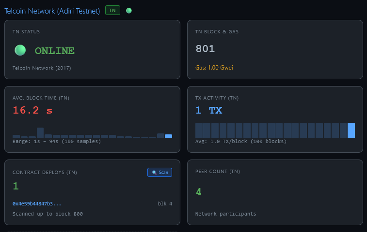Image resolution: width=367 pixels, height=232 pixels.
Task: Click the 'Network participants' label
Action: tap(225, 214)
